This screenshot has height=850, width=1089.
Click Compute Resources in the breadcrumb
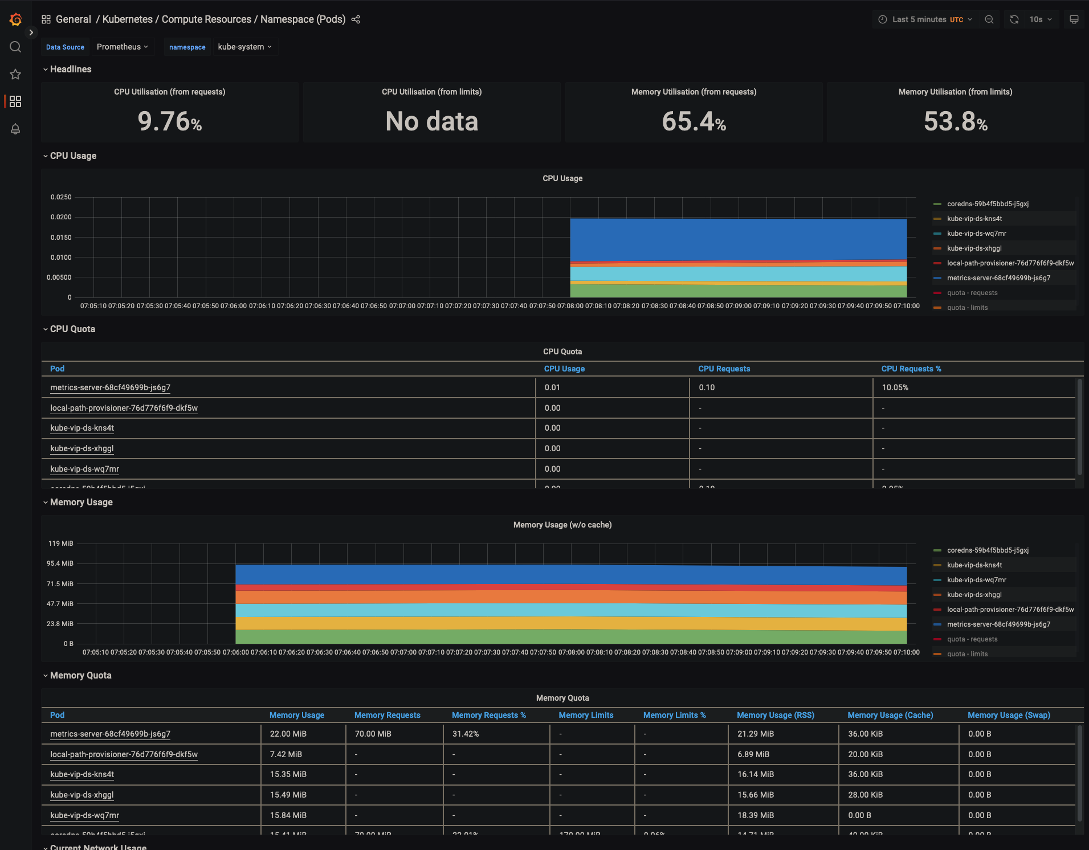(207, 19)
